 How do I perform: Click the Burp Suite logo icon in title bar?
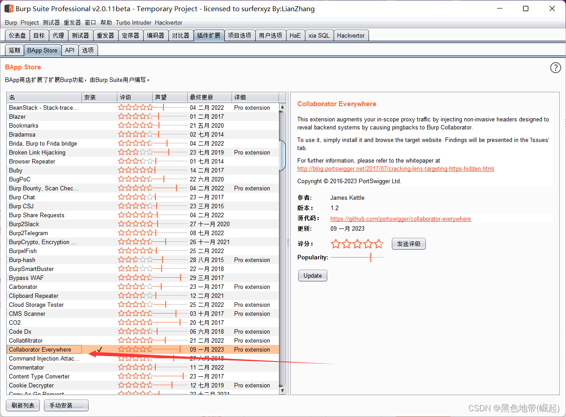pos(9,9)
